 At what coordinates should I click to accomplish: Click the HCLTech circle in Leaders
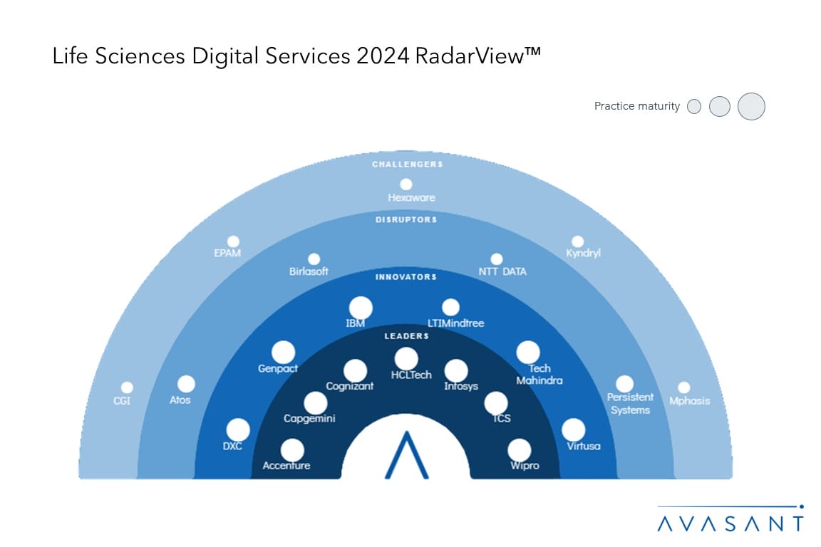406,359
